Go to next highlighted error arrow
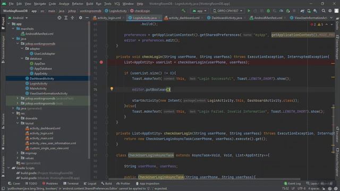 (x=331, y=24)
